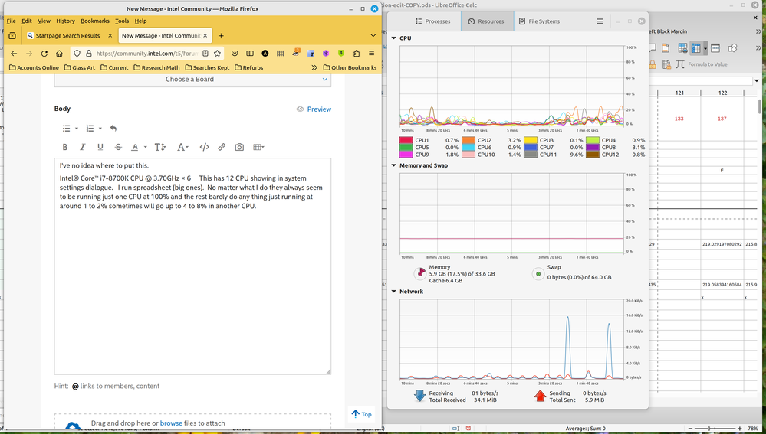The height and width of the screenshot is (434, 766).
Task: Jump to Top of the page
Action: pyautogui.click(x=361, y=414)
